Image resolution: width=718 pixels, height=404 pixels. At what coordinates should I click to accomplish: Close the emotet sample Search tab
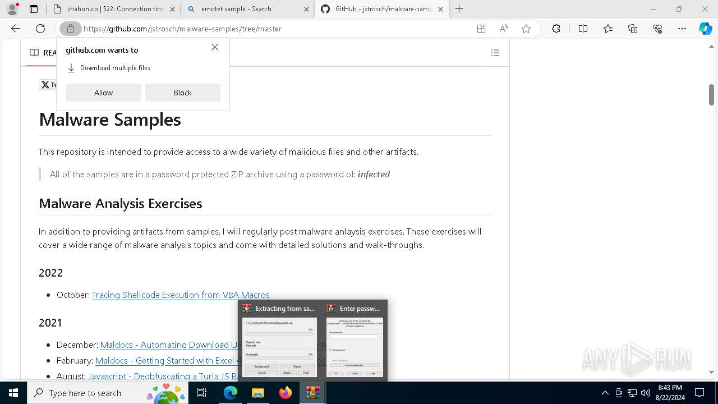point(306,9)
